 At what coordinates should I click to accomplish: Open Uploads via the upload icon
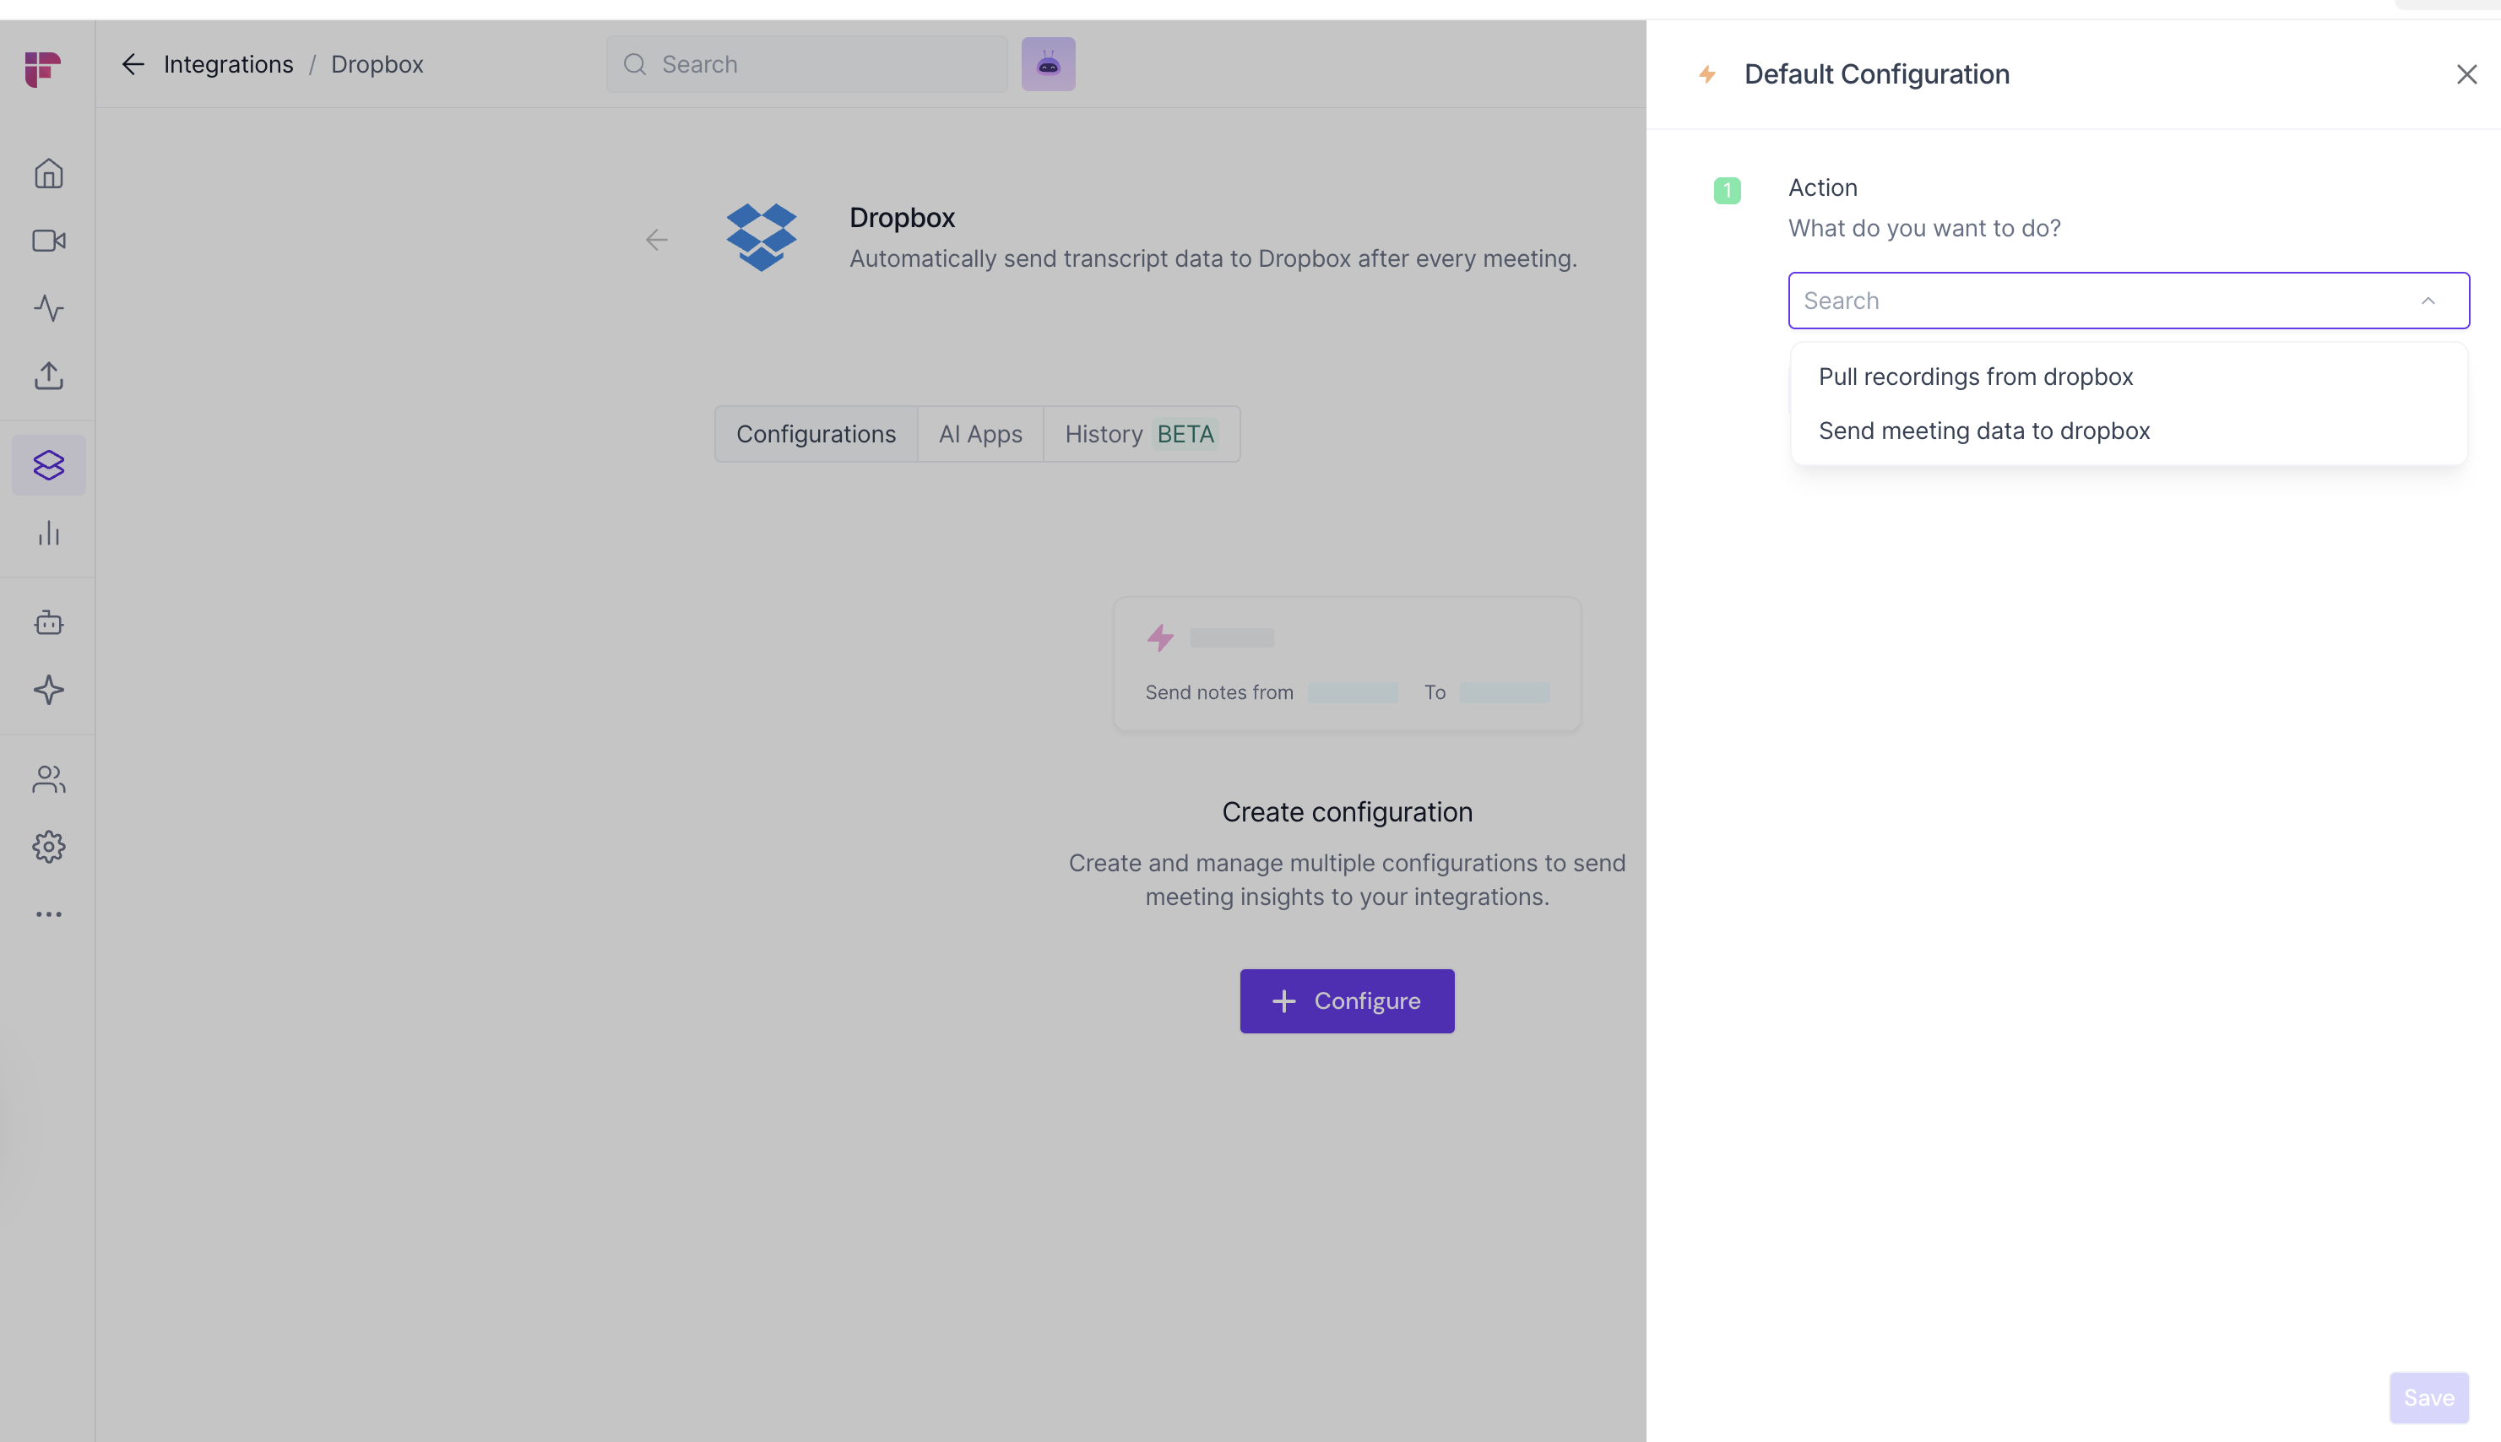point(48,376)
